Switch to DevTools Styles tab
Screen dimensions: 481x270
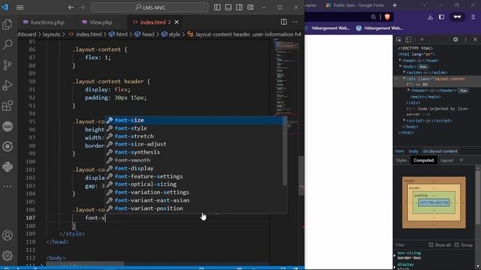click(x=401, y=160)
